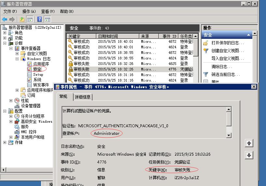The height and width of the screenshot is (186, 266).
Task: Open the 应用程序 log
Action: pos(41,64)
